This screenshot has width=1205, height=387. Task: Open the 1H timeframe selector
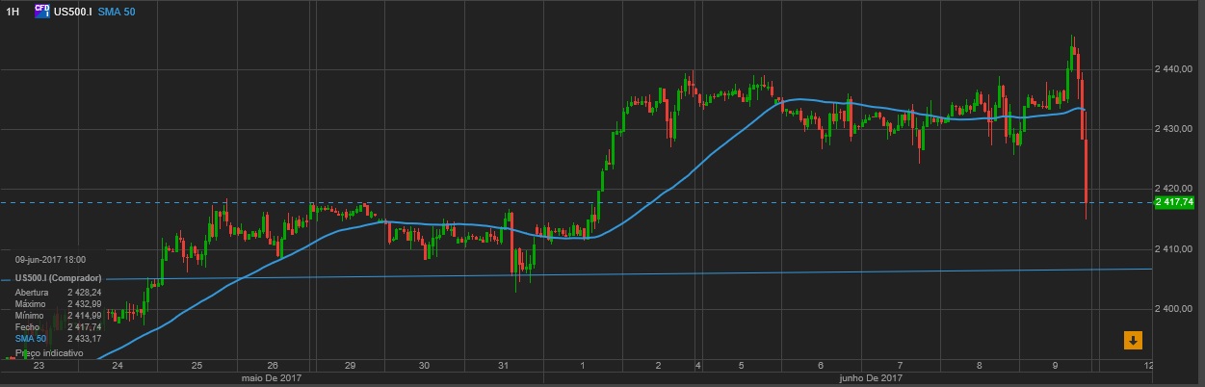point(13,11)
